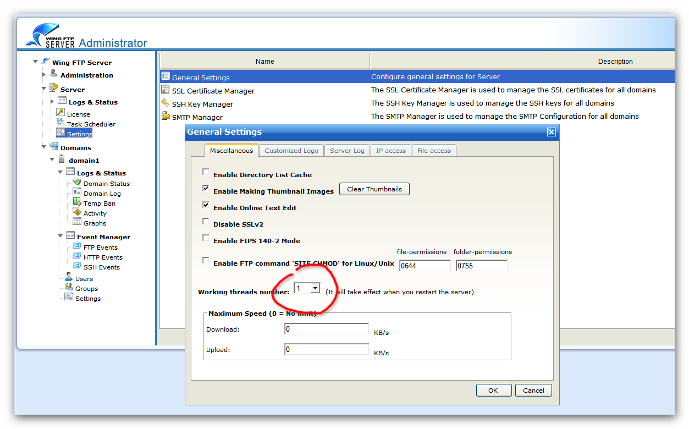Screen dimensions: 689x429
Task: Click the domain Settings gear icon
Action: 69,297
